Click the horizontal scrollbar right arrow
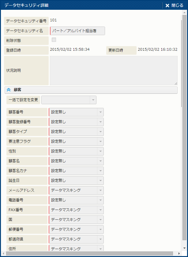This screenshot has width=188, height=257. 179,254
